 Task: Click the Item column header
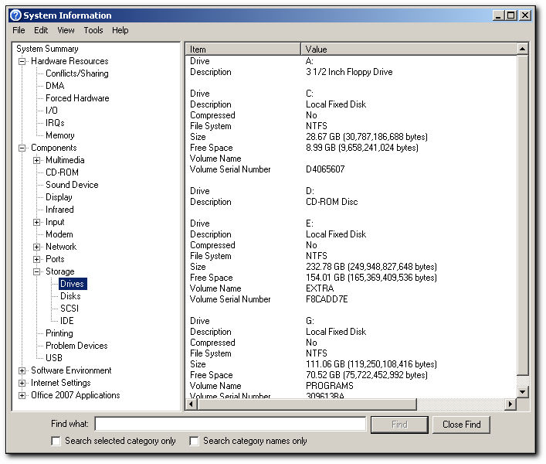point(242,49)
